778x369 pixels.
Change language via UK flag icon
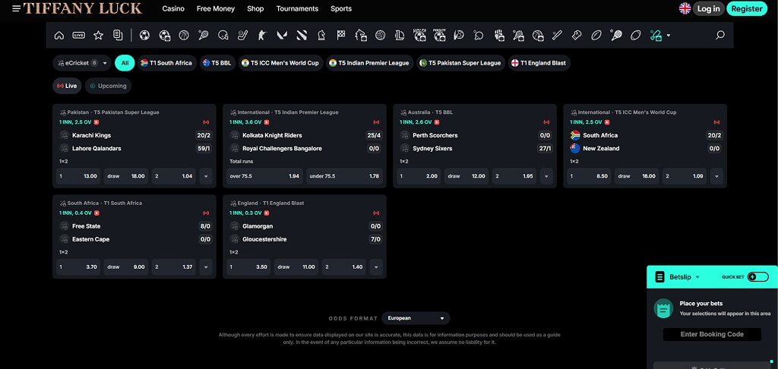tap(685, 8)
